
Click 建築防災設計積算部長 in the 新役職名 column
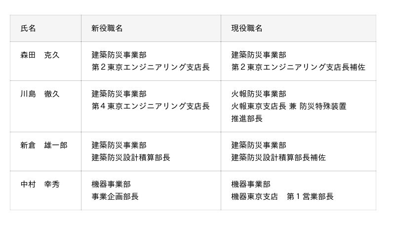point(131,158)
